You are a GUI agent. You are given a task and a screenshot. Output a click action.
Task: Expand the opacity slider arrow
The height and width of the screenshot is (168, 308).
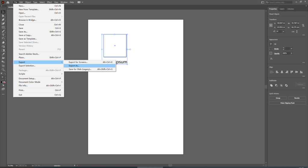pos(291,53)
